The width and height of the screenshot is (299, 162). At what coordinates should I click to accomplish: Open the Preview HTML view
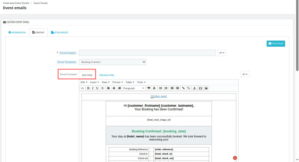[x=107, y=75]
